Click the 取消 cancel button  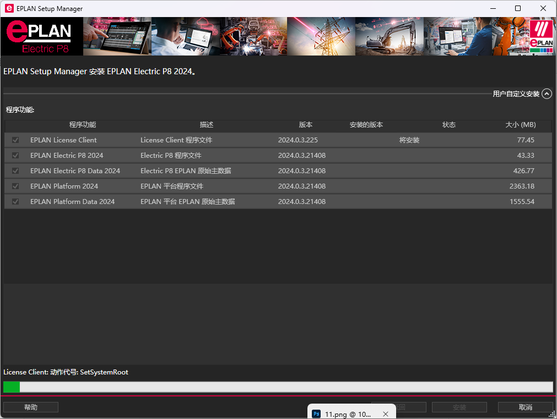pyautogui.click(x=525, y=407)
